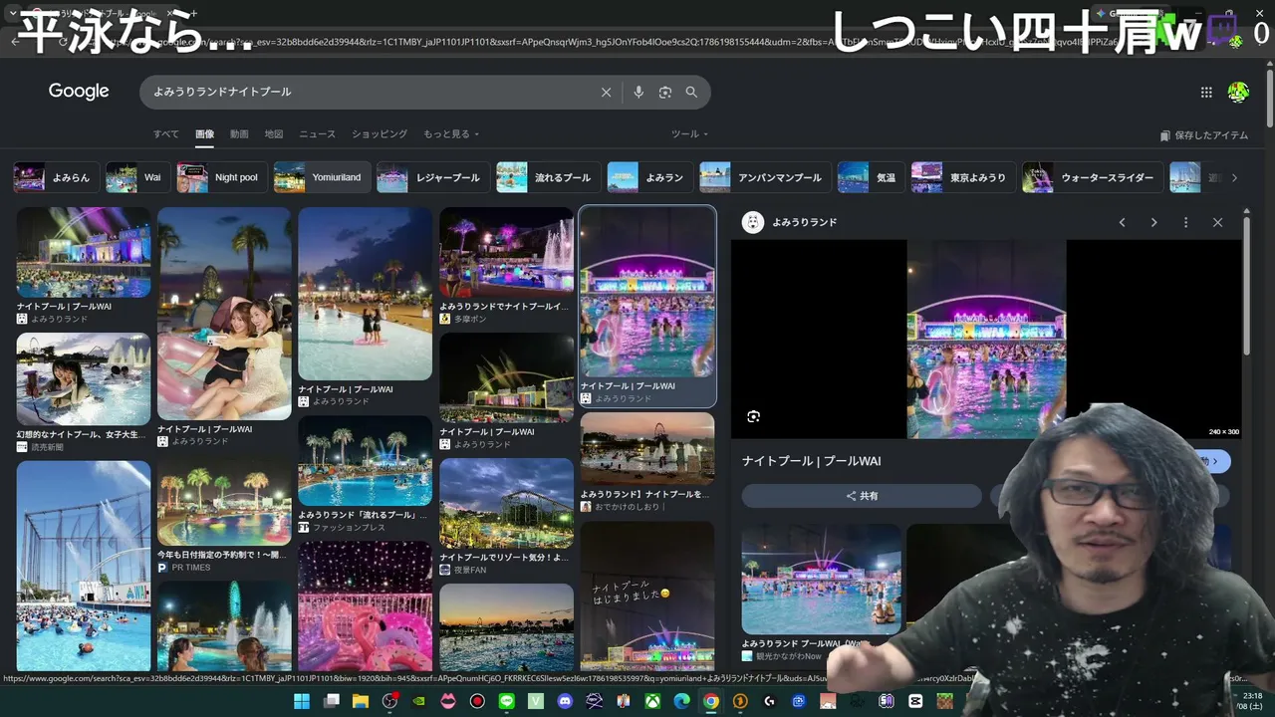This screenshot has height=717, width=1275.
Task: Launch Discord from the taskbar
Action: point(565,702)
